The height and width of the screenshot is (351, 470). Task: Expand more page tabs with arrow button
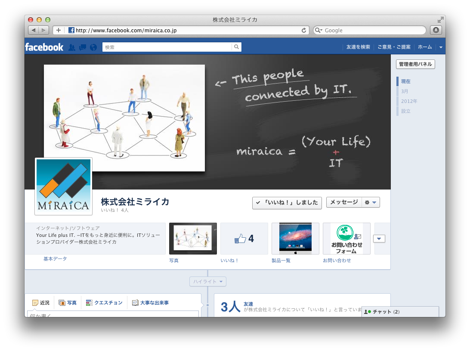(x=379, y=239)
